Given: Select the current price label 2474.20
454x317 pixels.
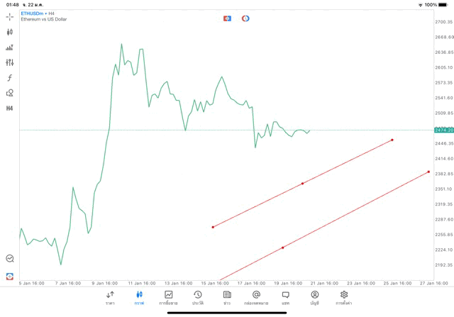Looking at the screenshot, I should coord(444,130).
